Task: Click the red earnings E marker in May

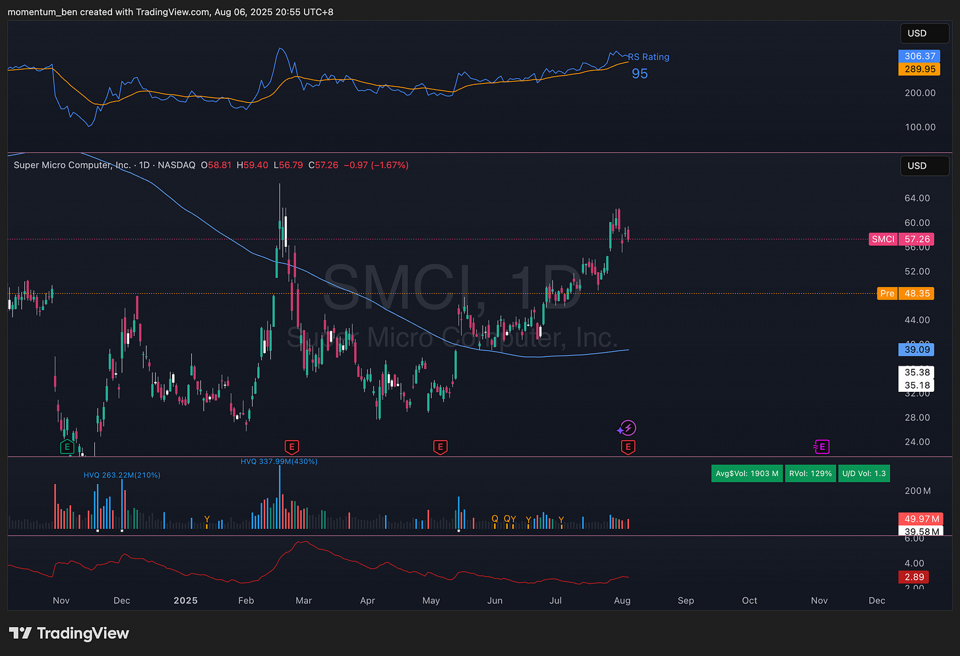Action: pyautogui.click(x=440, y=447)
